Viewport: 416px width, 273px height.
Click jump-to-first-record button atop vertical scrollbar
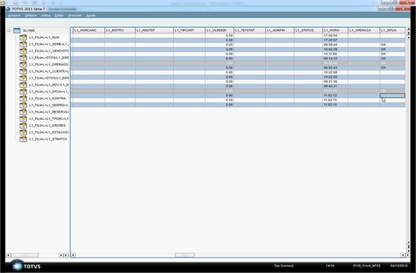click(x=408, y=29)
